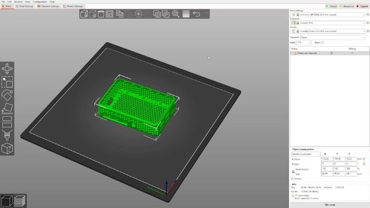Click the Delete selected object icon
Image resolution: width=370 pixels, height=208 pixels.
92,14
